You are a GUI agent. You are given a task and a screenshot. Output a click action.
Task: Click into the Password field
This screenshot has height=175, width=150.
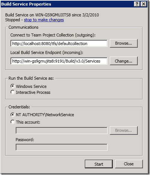point(61,147)
